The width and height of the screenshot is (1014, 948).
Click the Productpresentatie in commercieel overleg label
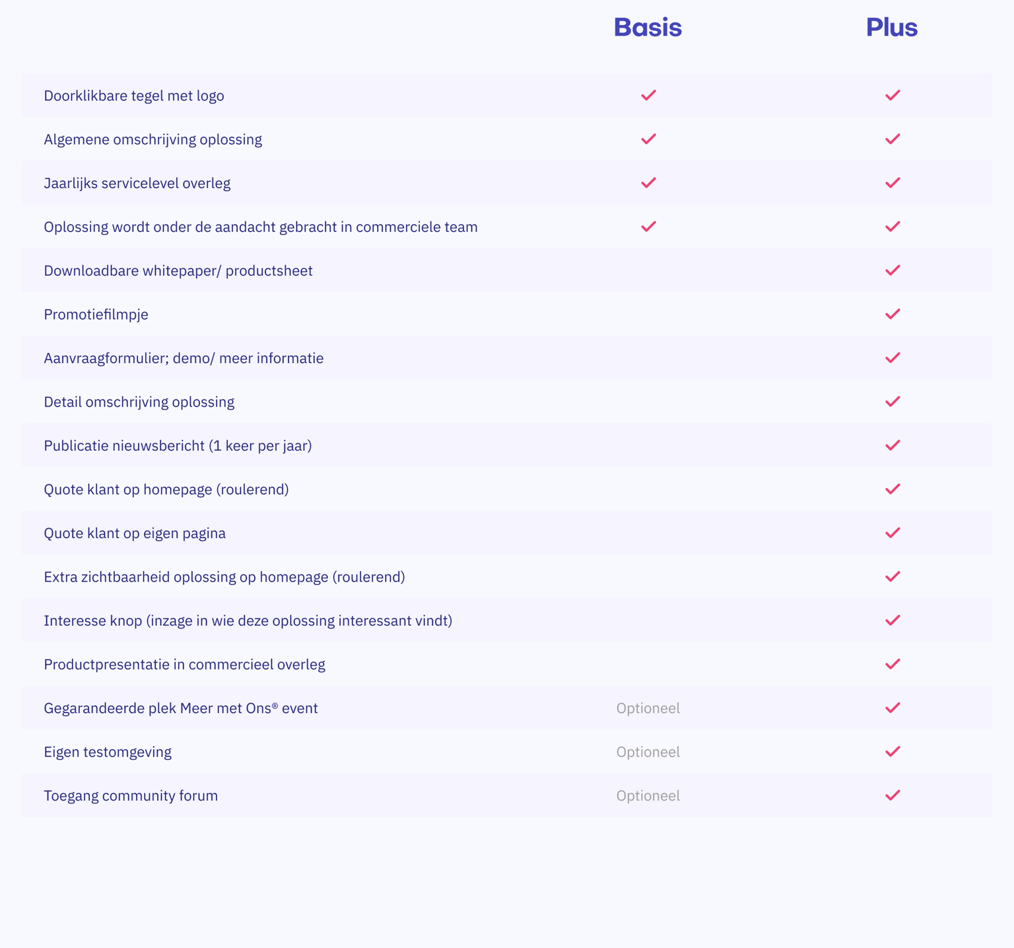point(184,664)
